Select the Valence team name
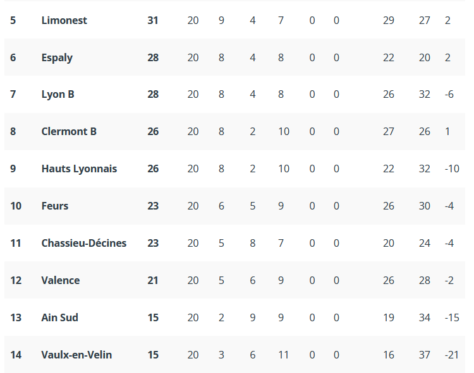 click(61, 280)
